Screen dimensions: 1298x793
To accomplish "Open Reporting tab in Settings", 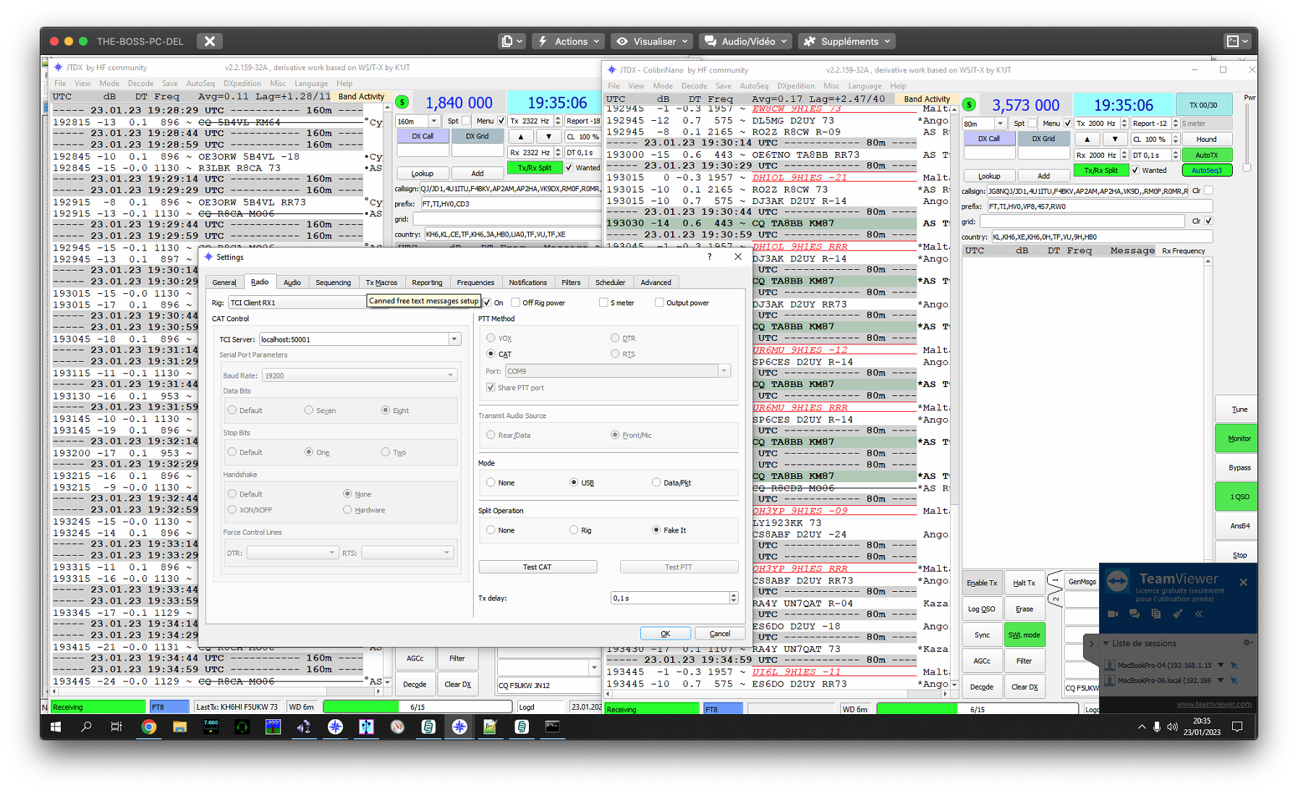I will pyautogui.click(x=427, y=282).
